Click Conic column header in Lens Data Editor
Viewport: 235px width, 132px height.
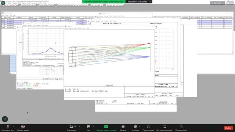point(78,17)
